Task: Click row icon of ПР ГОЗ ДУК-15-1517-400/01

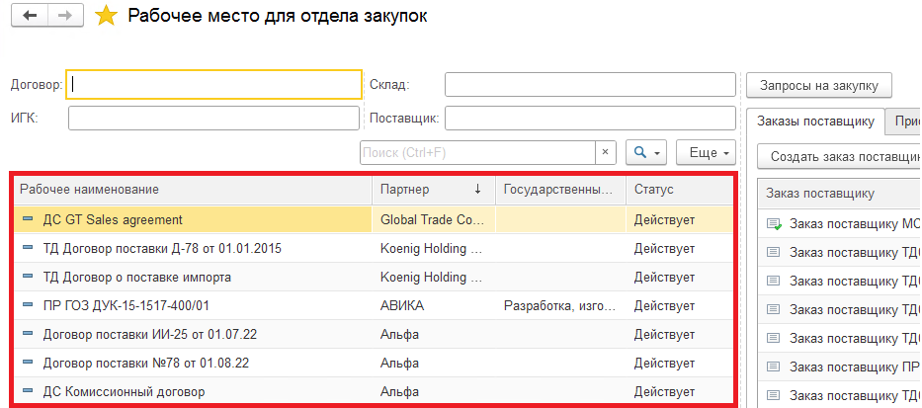Action: point(28,306)
